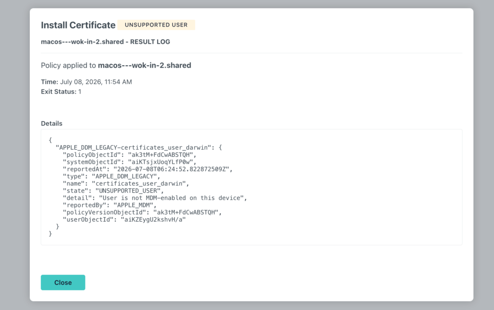Click the policyVersionObjectId line
The image size is (494, 310).
[x=142, y=212]
